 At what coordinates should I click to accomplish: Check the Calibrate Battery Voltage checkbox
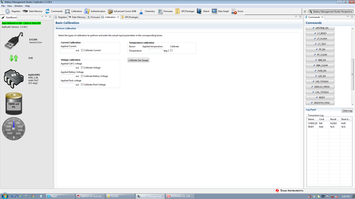click(x=82, y=76)
